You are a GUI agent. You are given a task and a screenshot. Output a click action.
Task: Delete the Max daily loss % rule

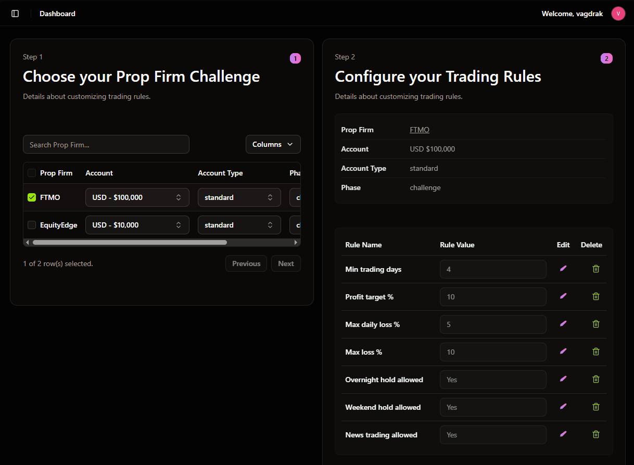pyautogui.click(x=596, y=324)
